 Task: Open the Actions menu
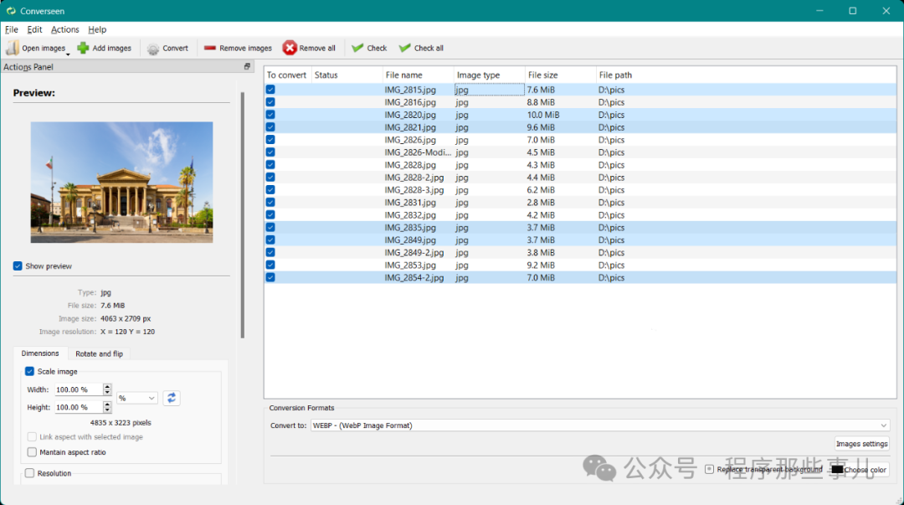[65, 29]
